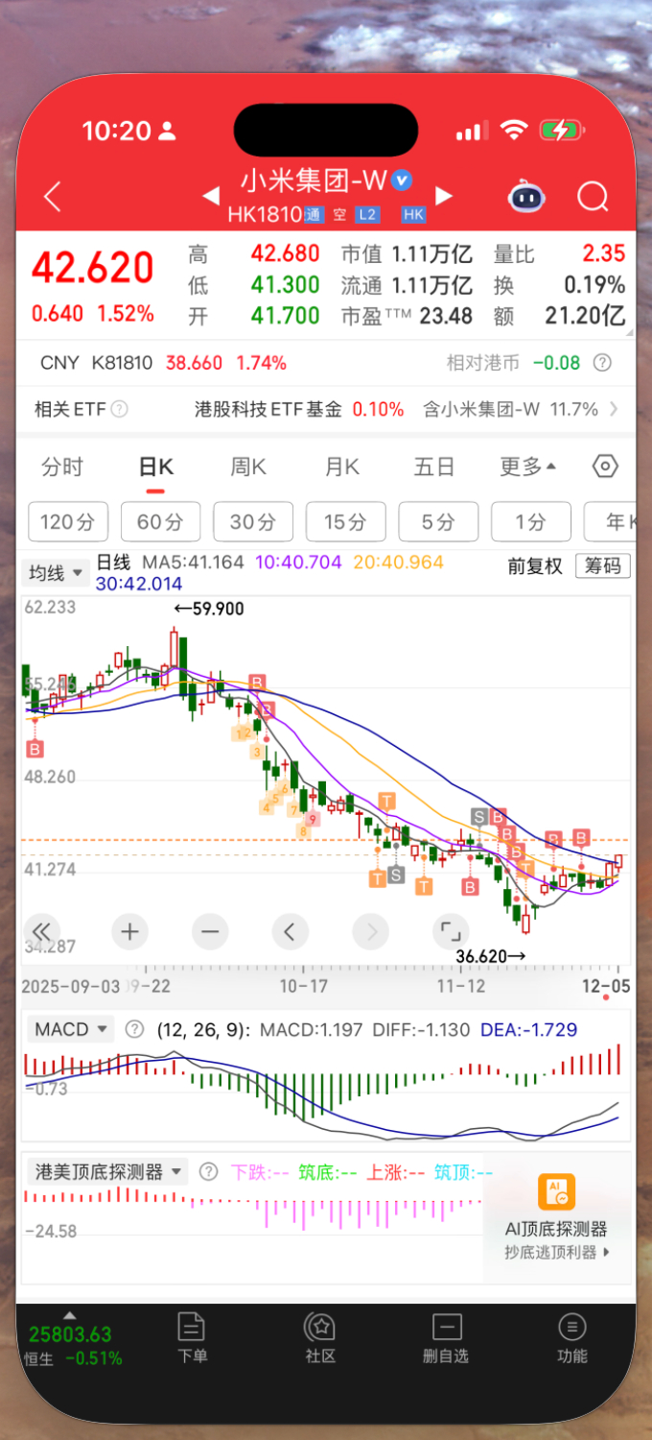Screen dimensions: 652x1440
Task: Select the 120分 interval button
Action: 68,521
